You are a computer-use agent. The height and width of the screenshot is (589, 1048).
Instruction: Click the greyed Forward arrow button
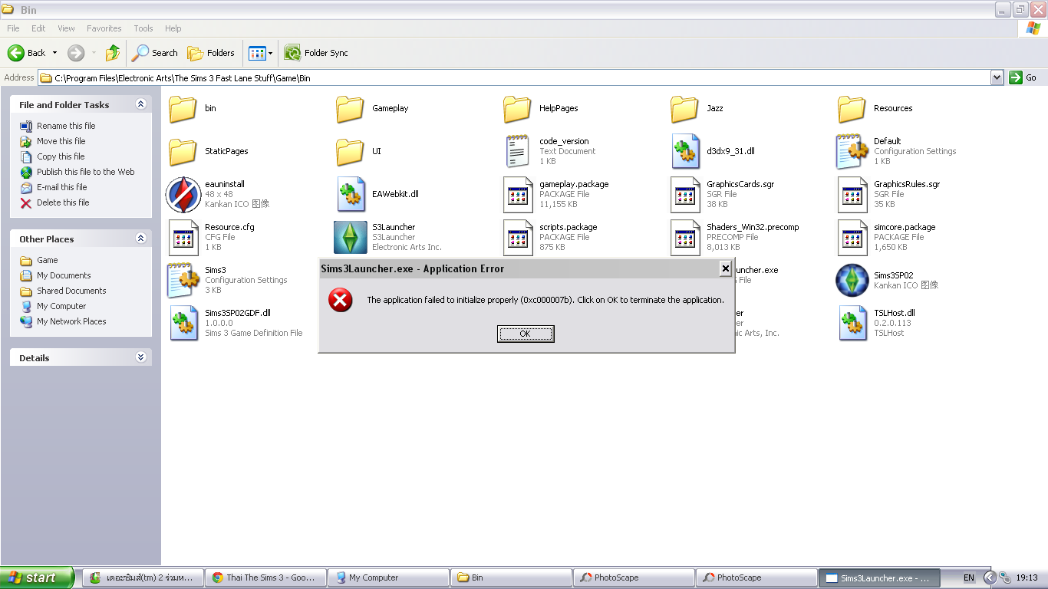click(x=76, y=53)
